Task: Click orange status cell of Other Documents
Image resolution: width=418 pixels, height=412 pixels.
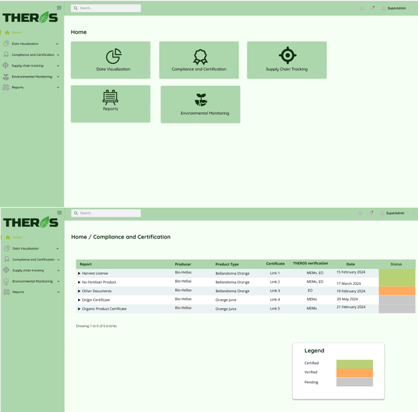Action: point(397,291)
